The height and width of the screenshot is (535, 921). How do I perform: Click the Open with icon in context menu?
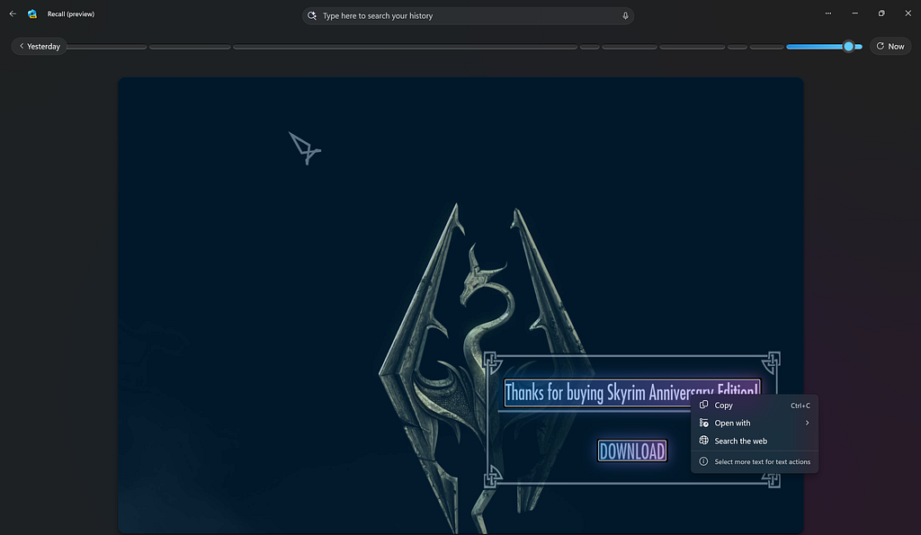pos(703,423)
